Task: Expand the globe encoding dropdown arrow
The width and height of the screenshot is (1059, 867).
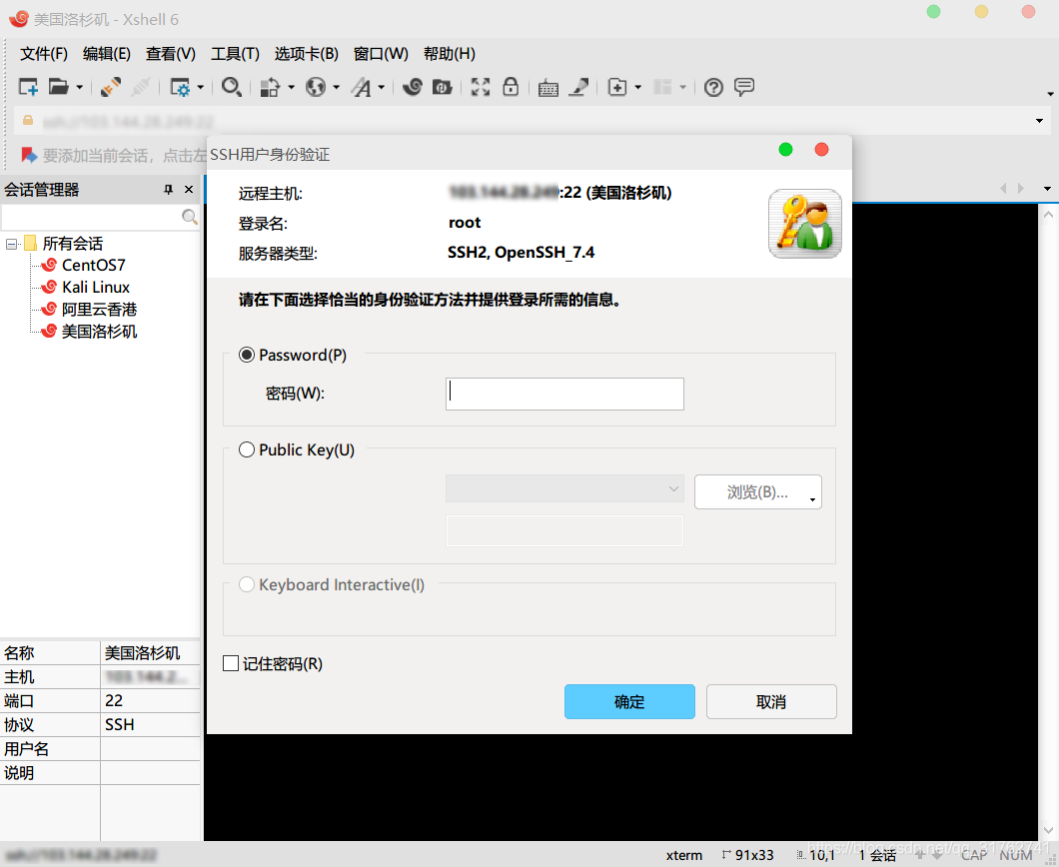Action: click(336, 87)
